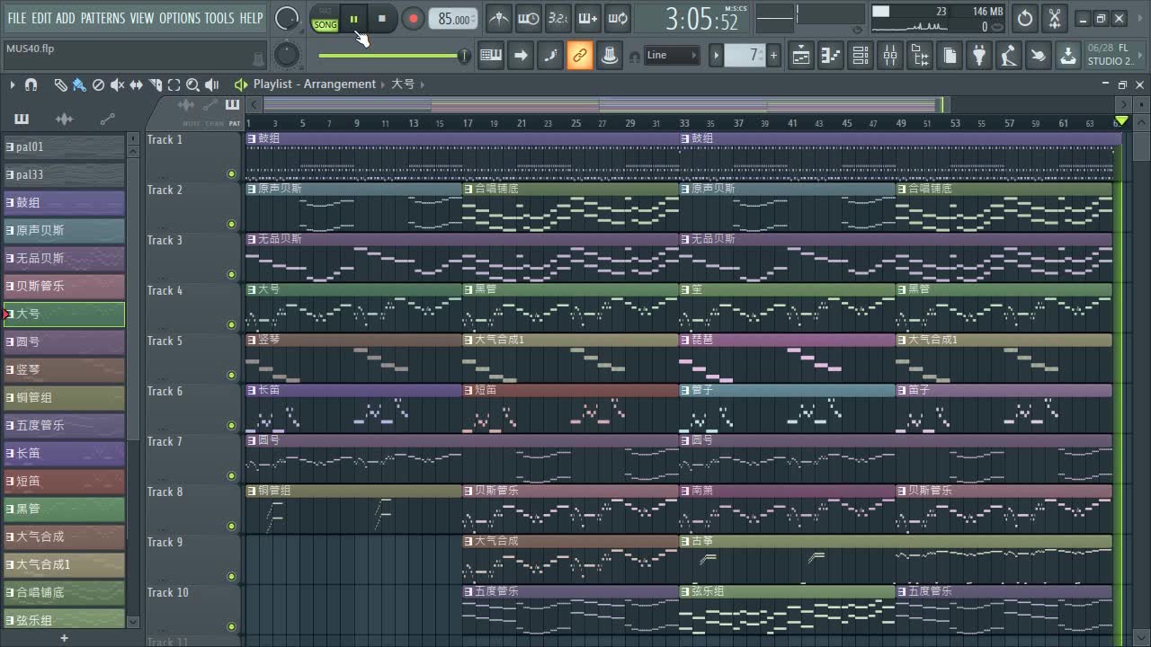The width and height of the screenshot is (1151, 647).
Task: Click the green song position slider
Action: point(394,57)
